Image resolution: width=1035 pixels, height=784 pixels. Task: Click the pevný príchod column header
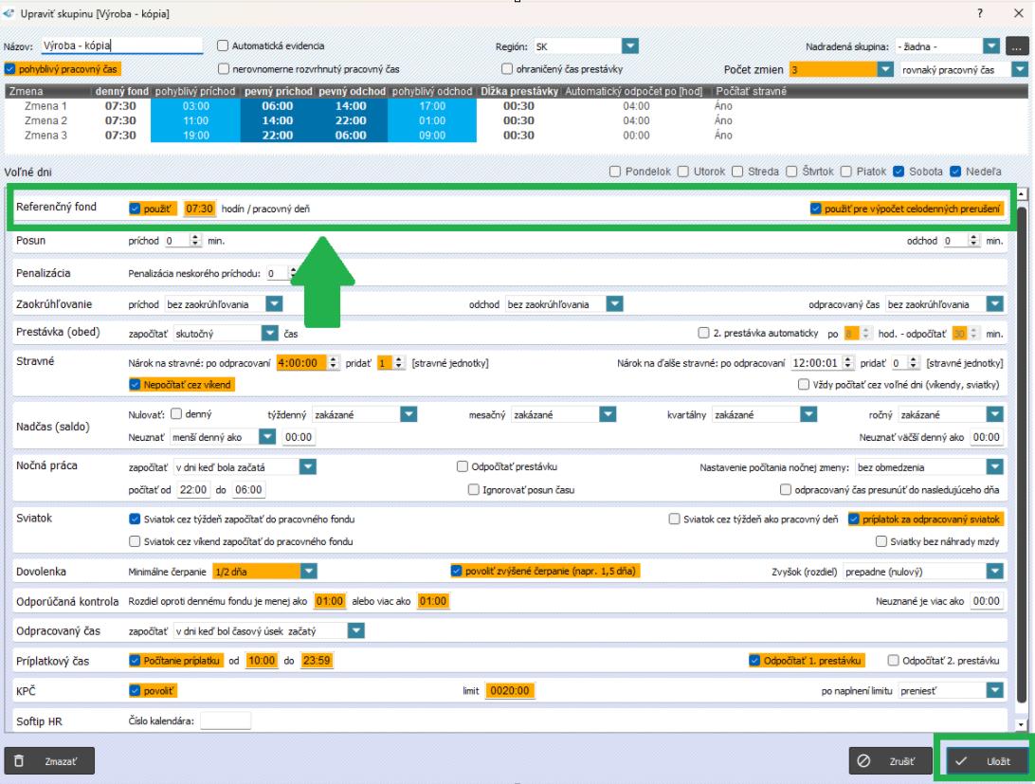(x=276, y=91)
